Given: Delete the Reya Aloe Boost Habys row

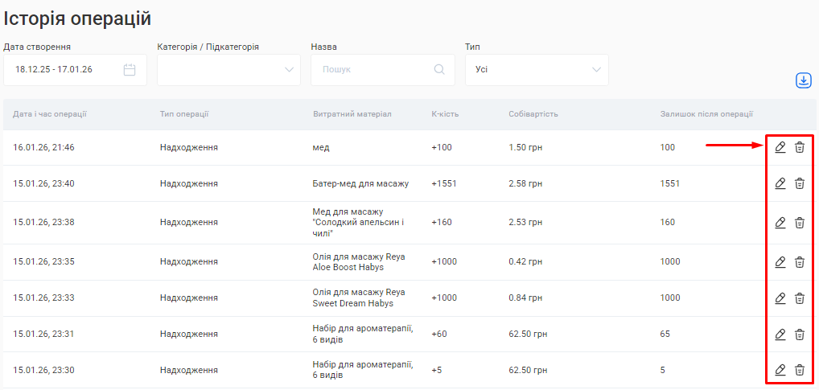Looking at the screenshot, I should pyautogui.click(x=800, y=262).
